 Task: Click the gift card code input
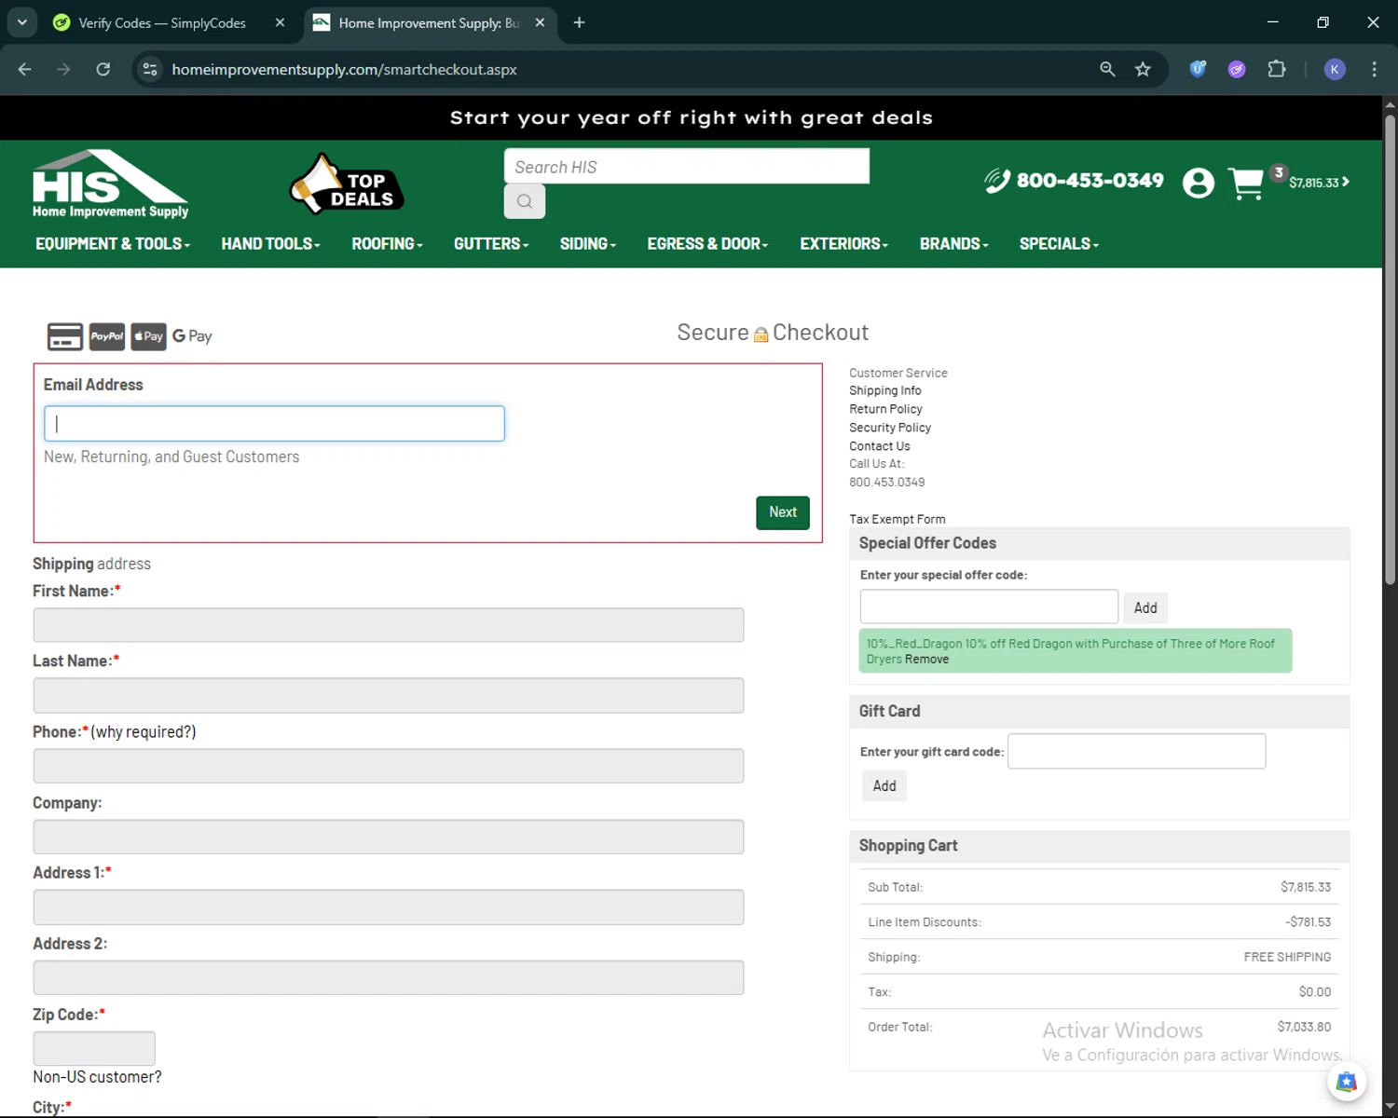pyautogui.click(x=1137, y=751)
